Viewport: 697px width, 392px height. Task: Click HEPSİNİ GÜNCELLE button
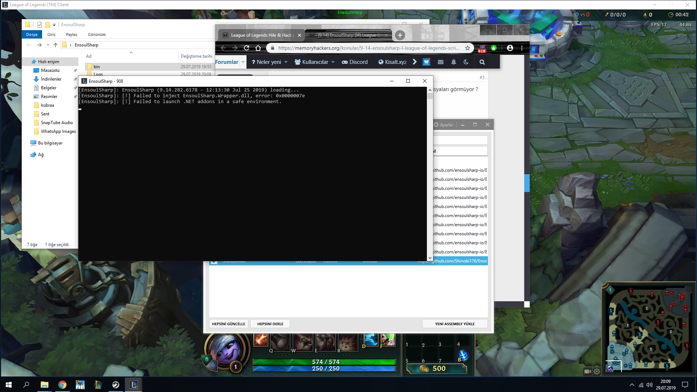pyautogui.click(x=228, y=324)
